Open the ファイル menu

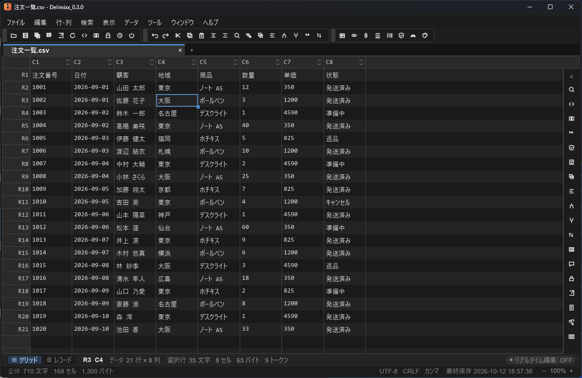[15, 22]
